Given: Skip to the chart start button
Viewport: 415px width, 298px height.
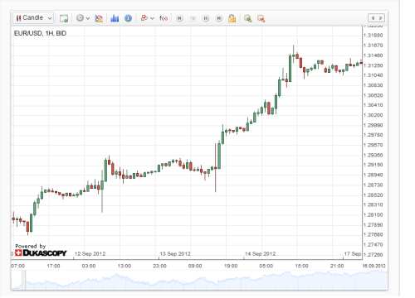Looking at the screenshot, I should click(x=179, y=18).
